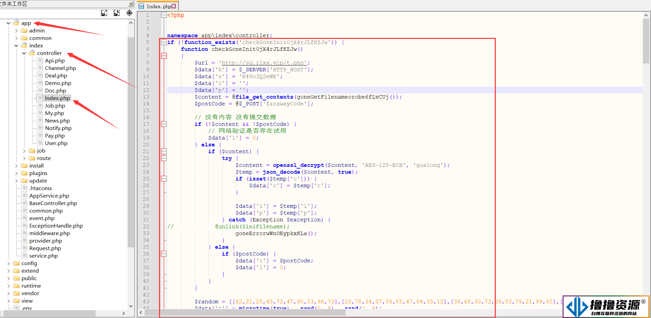
Task: Close the Index.php tab
Action: (174, 6)
